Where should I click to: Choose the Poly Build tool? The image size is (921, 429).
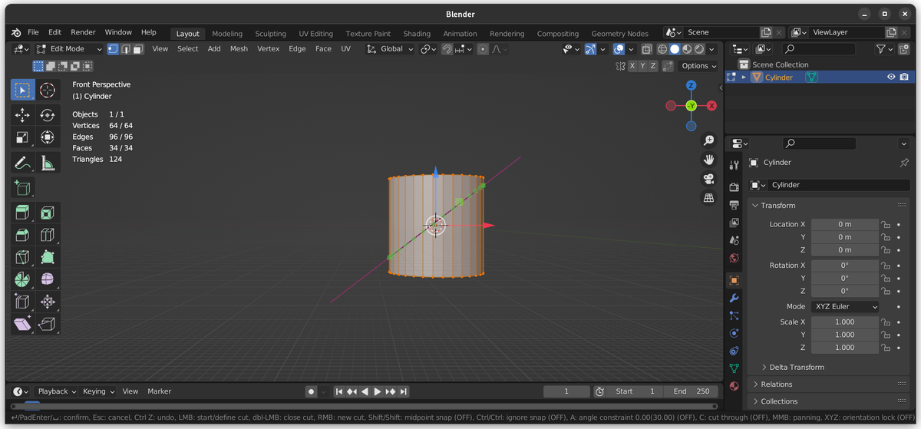(48, 257)
